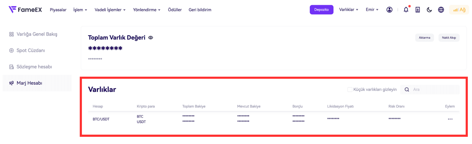Open Nakit Akışı cash flow
Screen dimensions: 472x144
point(449,38)
